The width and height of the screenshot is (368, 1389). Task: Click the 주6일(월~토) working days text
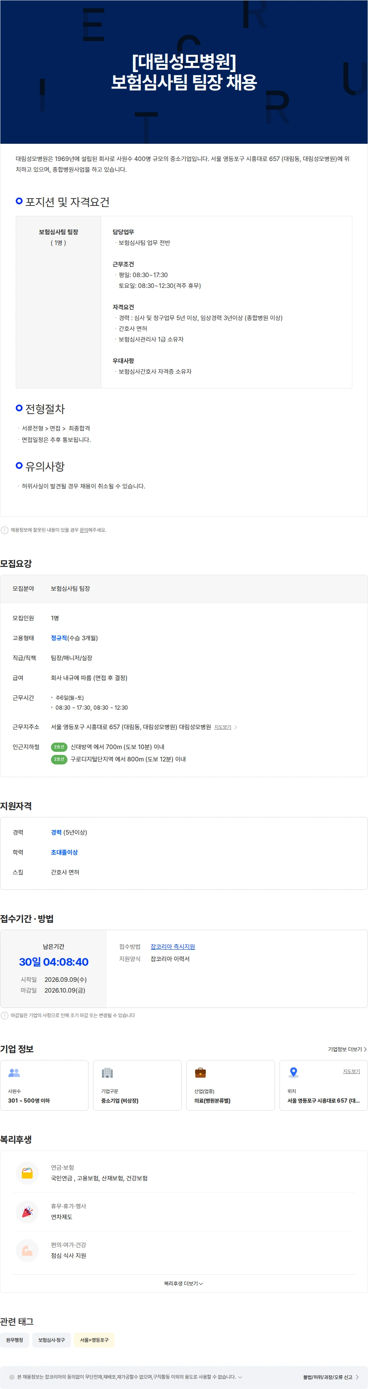coord(69,698)
